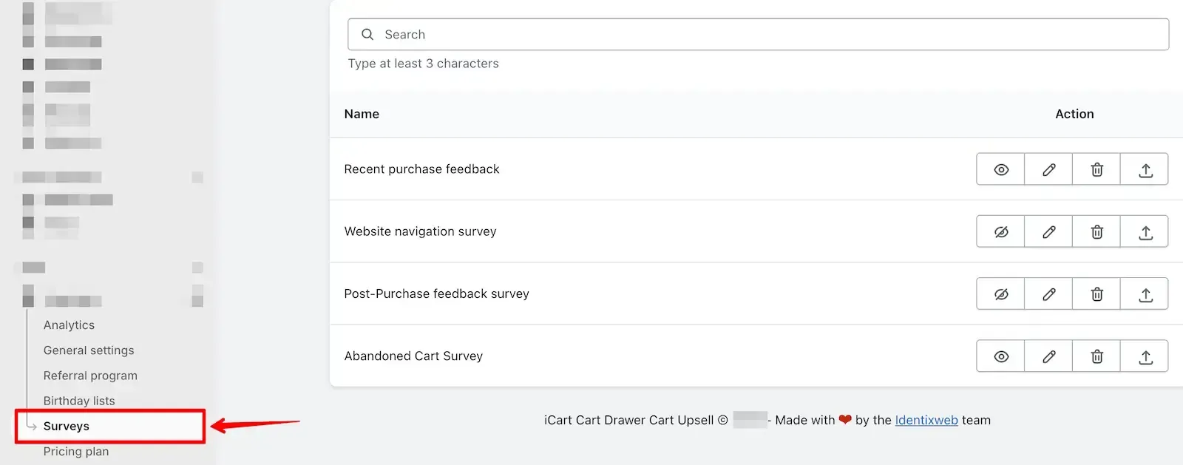Click the Action column header
The height and width of the screenshot is (465, 1183).
point(1074,114)
